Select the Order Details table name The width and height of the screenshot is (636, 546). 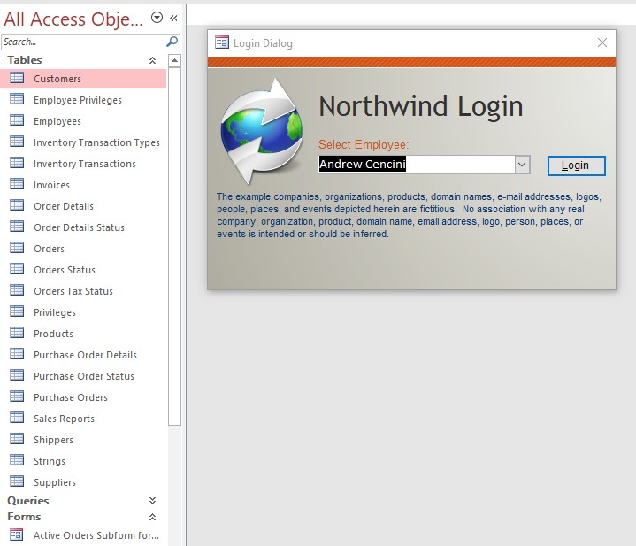point(64,206)
